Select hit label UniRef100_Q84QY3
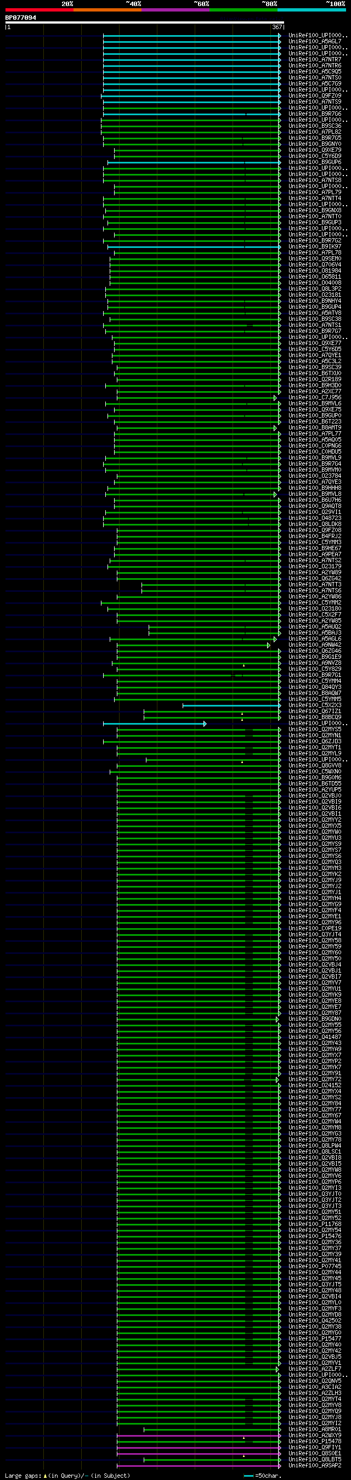351x1480 pixels. [x=315, y=687]
